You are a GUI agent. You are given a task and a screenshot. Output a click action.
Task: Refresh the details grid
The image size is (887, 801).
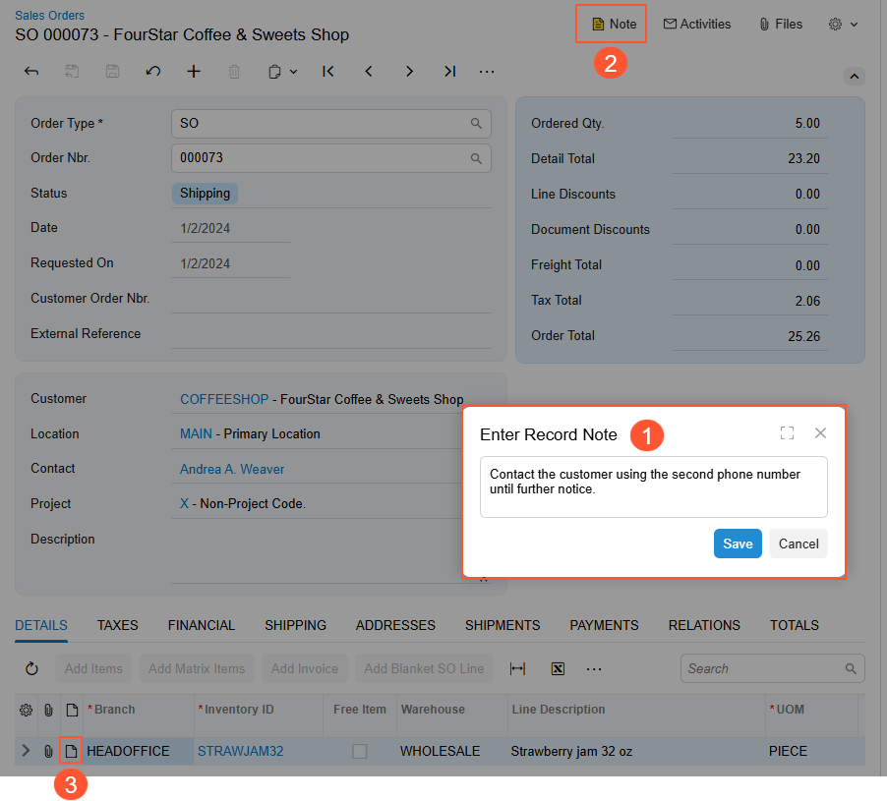pos(31,668)
